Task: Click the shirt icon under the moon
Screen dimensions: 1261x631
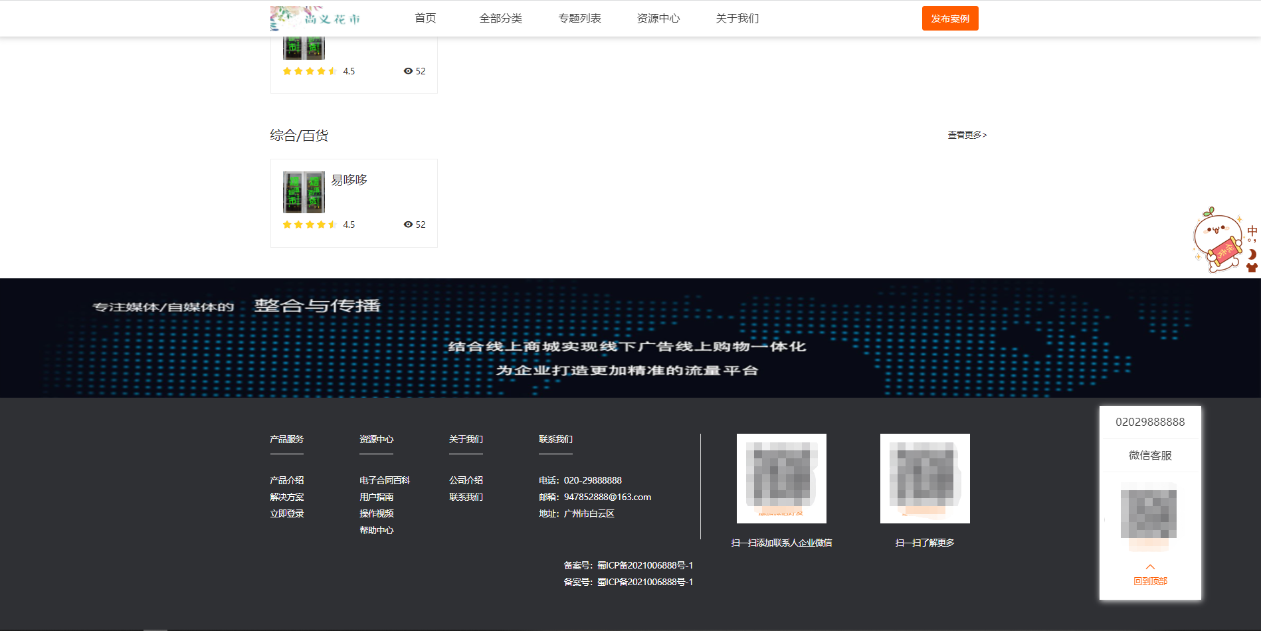Action: coord(1252,268)
